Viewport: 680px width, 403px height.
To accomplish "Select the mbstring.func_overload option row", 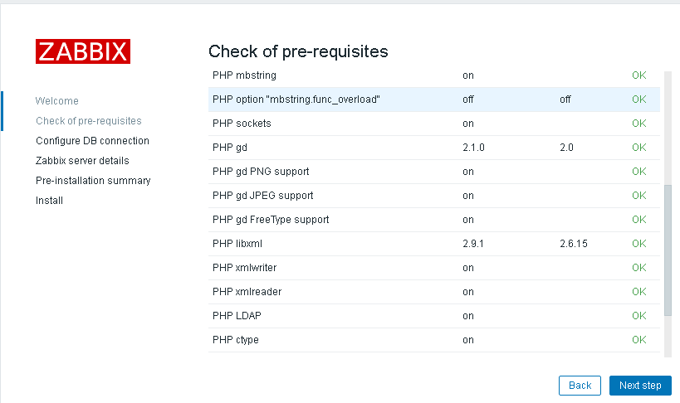I will (434, 100).
